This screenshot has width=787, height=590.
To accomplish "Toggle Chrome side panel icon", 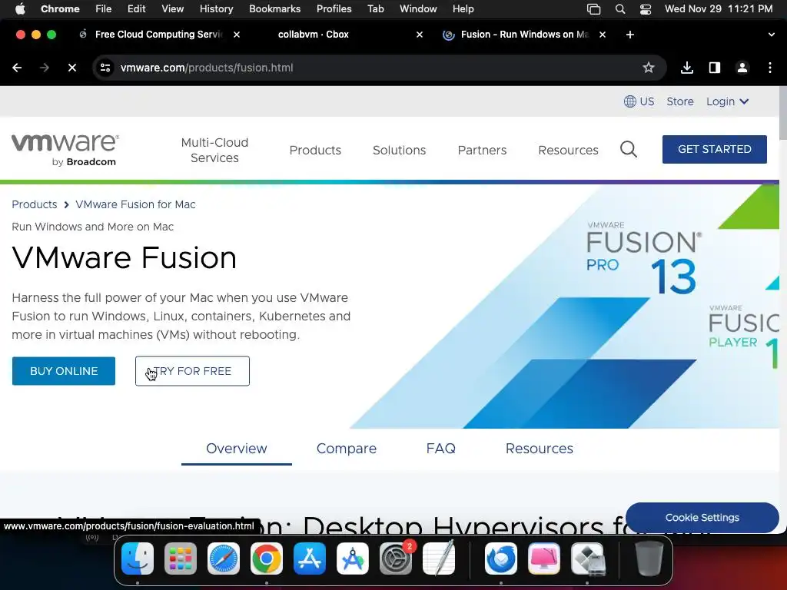I will (714, 68).
